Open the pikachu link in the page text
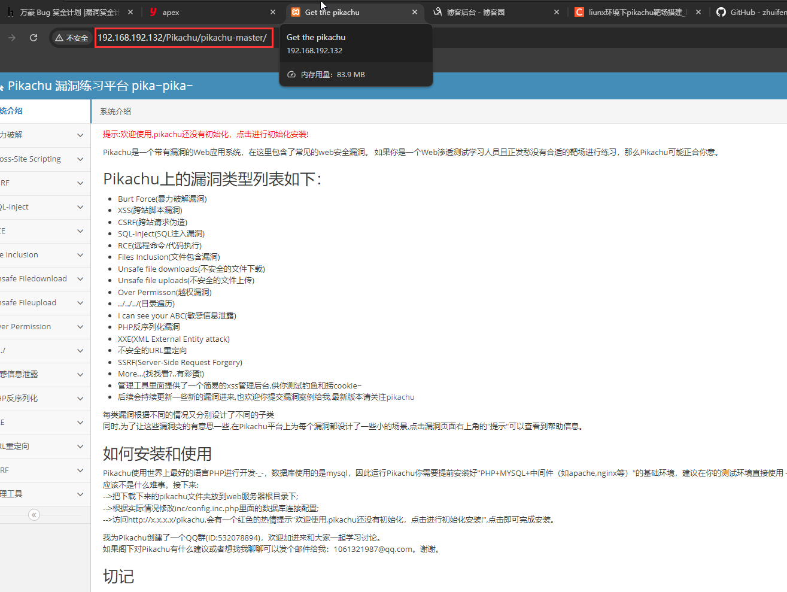Screen dimensions: 787x592 (x=401, y=397)
